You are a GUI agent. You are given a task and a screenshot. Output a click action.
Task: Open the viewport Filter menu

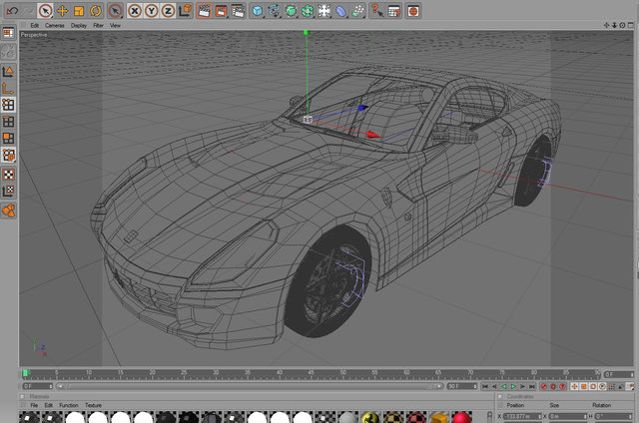coord(98,25)
